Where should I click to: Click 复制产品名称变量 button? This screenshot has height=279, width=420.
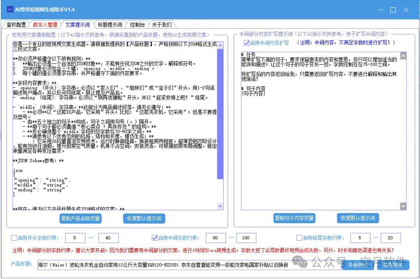coord(80,218)
